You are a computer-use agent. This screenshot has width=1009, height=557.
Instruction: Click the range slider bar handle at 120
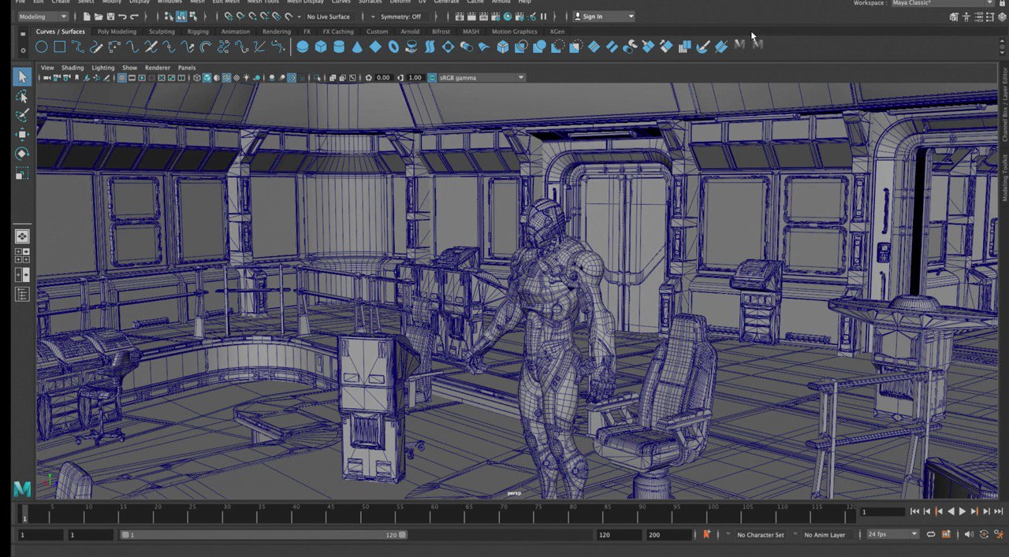pos(404,535)
